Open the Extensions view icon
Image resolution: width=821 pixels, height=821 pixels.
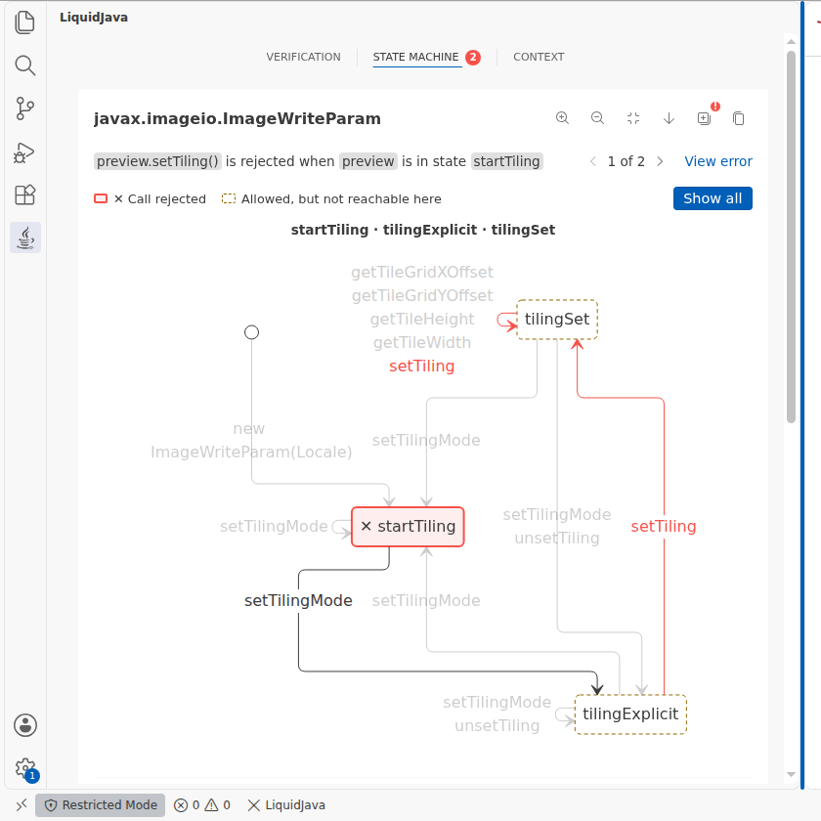(x=24, y=195)
